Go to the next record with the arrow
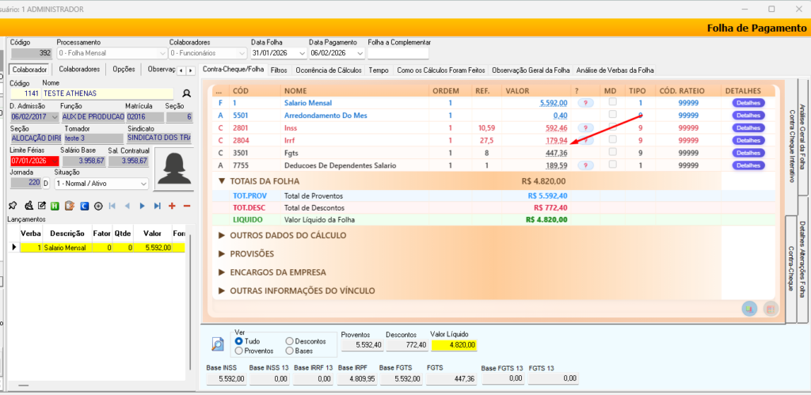Viewport: 811px width, 395px height. coord(143,206)
